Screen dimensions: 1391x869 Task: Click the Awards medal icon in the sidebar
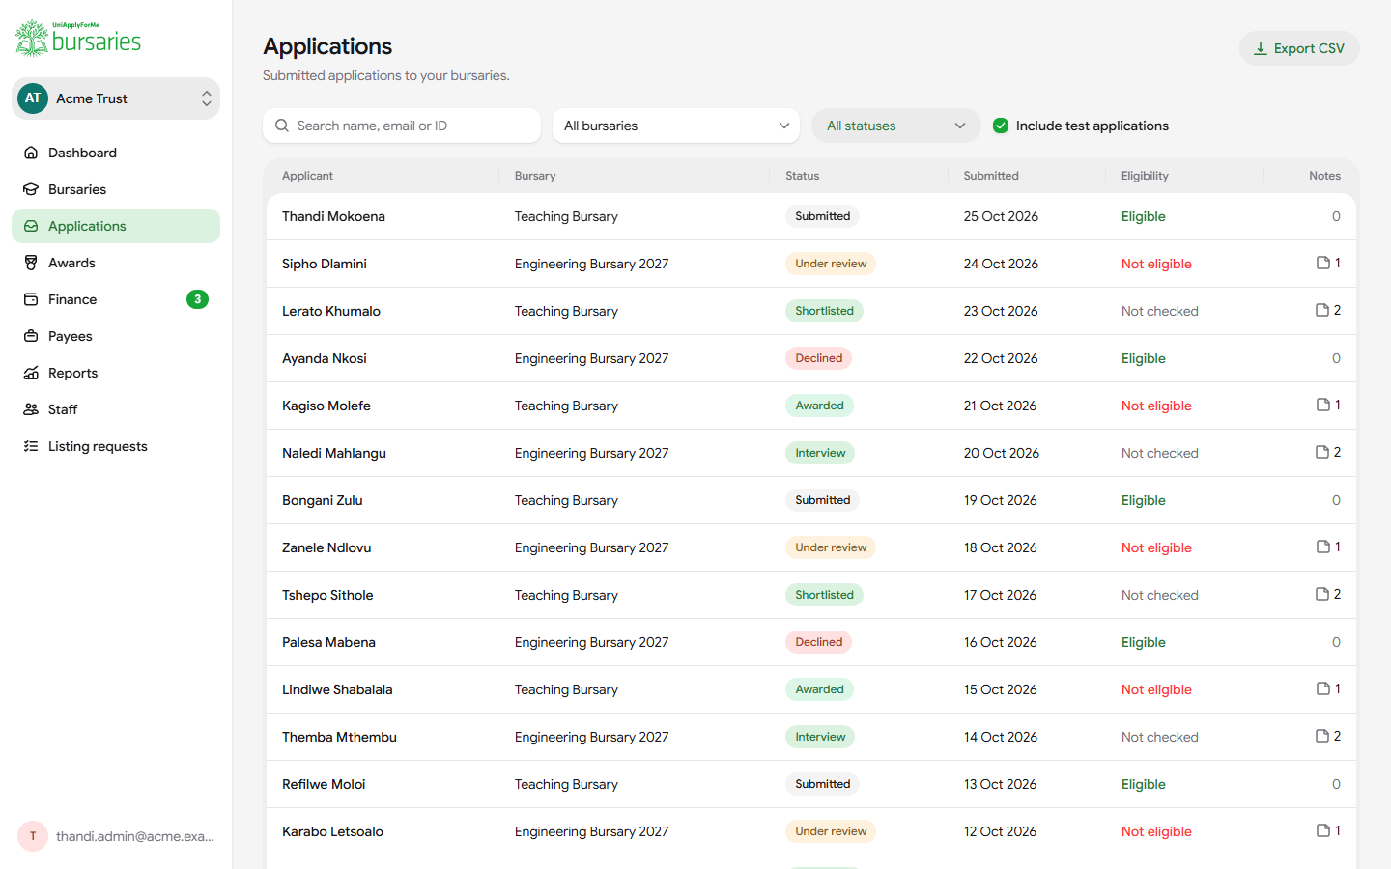click(31, 263)
